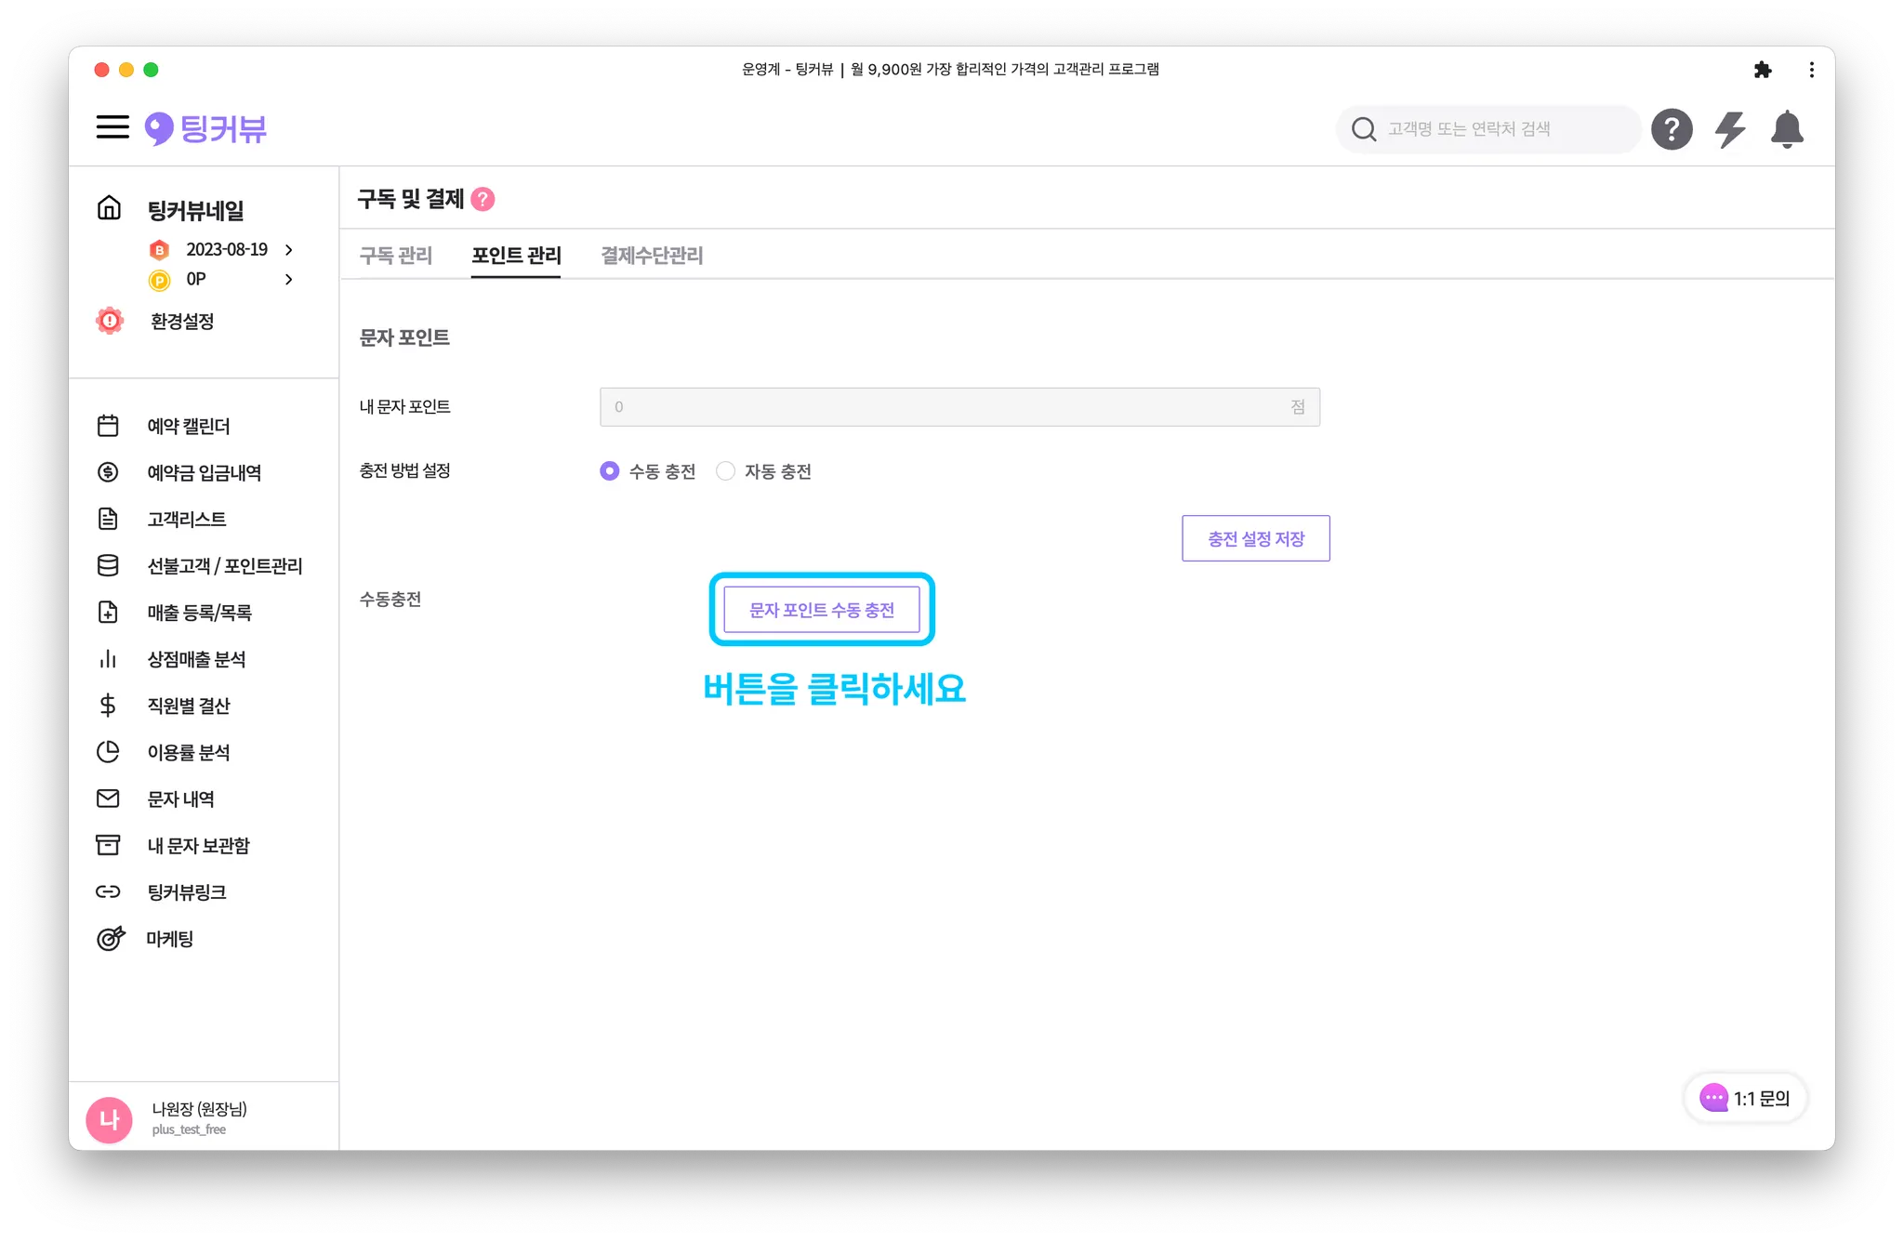Open the 1:1 문의 chat widget
Screen dimensions: 1904x1241
1744,1098
